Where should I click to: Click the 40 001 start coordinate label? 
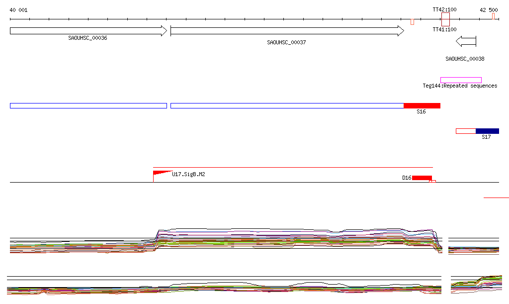18,10
